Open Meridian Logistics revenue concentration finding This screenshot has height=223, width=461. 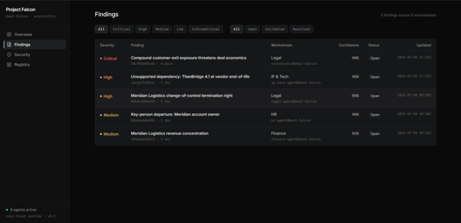170,133
